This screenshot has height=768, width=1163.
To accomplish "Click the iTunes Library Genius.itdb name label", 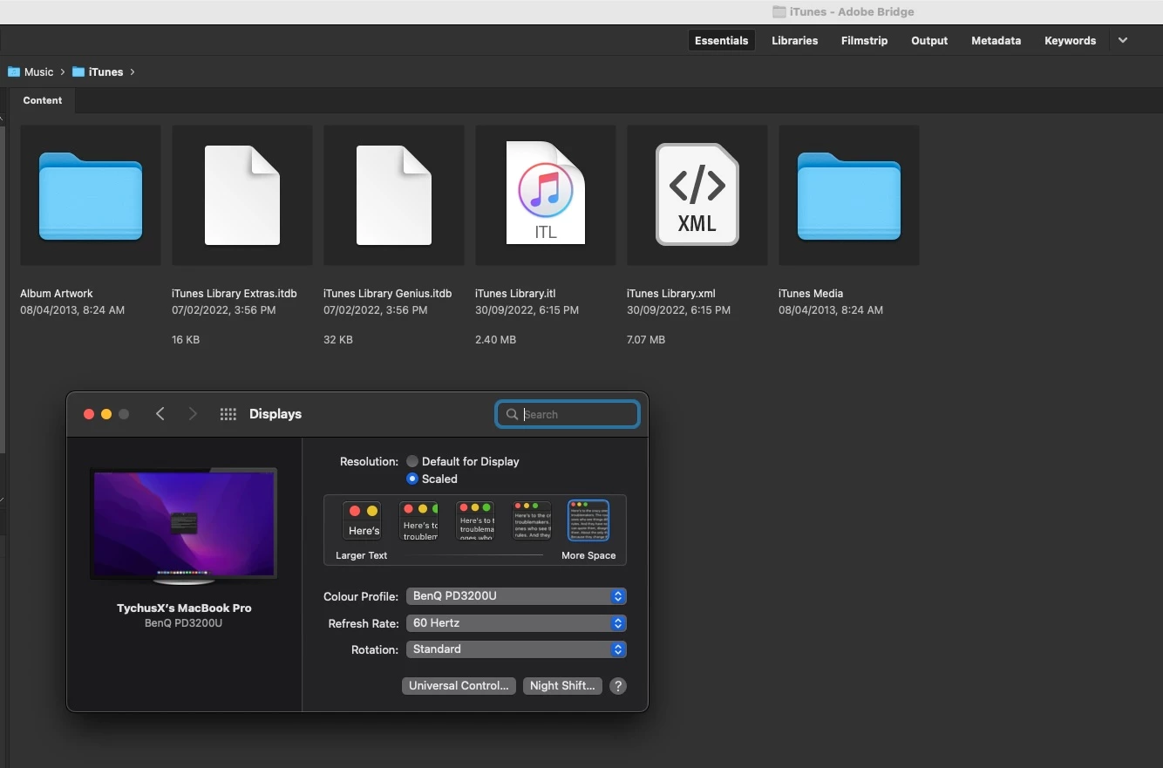I will 388,294.
